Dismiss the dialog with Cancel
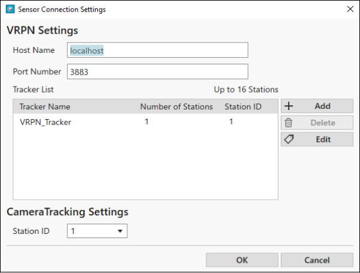Image resolution: width=360 pixels, height=273 pixels. coord(317,260)
